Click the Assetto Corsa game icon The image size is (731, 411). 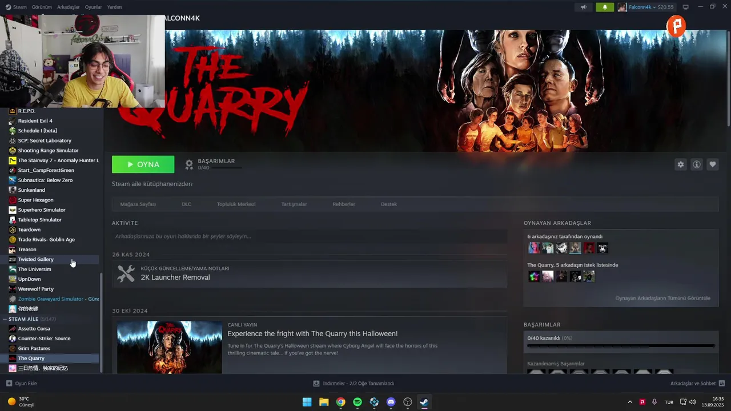pyautogui.click(x=13, y=328)
